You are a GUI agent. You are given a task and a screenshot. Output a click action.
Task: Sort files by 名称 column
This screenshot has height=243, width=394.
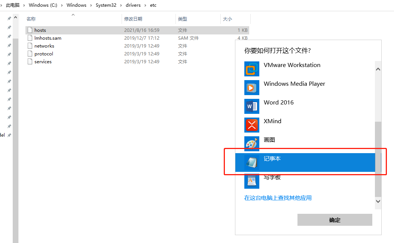(x=31, y=19)
